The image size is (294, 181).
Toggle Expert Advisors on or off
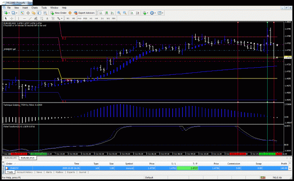(x=84, y=13)
